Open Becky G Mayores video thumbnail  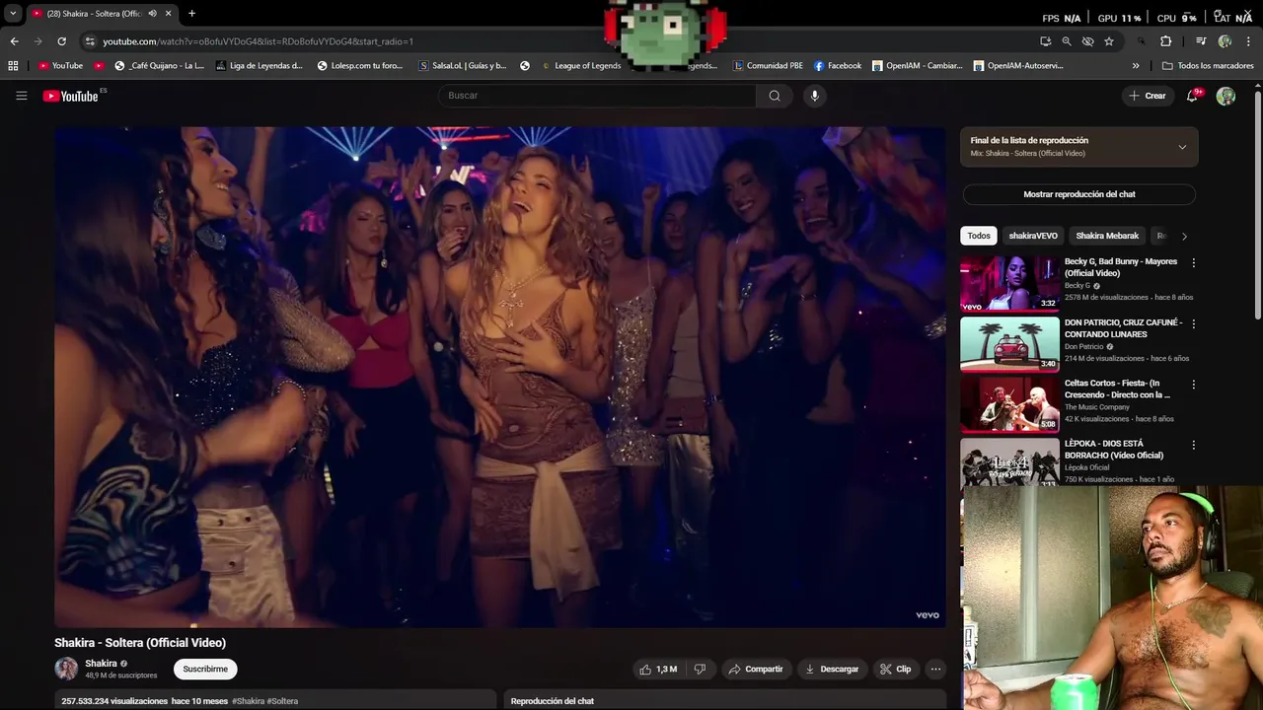1009,284
